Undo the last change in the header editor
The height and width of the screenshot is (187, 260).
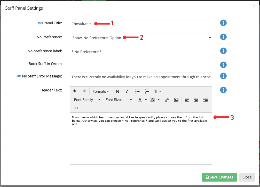coord(75,91)
